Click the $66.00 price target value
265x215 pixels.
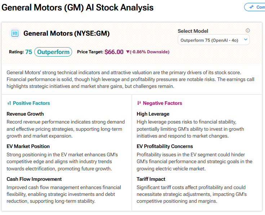114,52
